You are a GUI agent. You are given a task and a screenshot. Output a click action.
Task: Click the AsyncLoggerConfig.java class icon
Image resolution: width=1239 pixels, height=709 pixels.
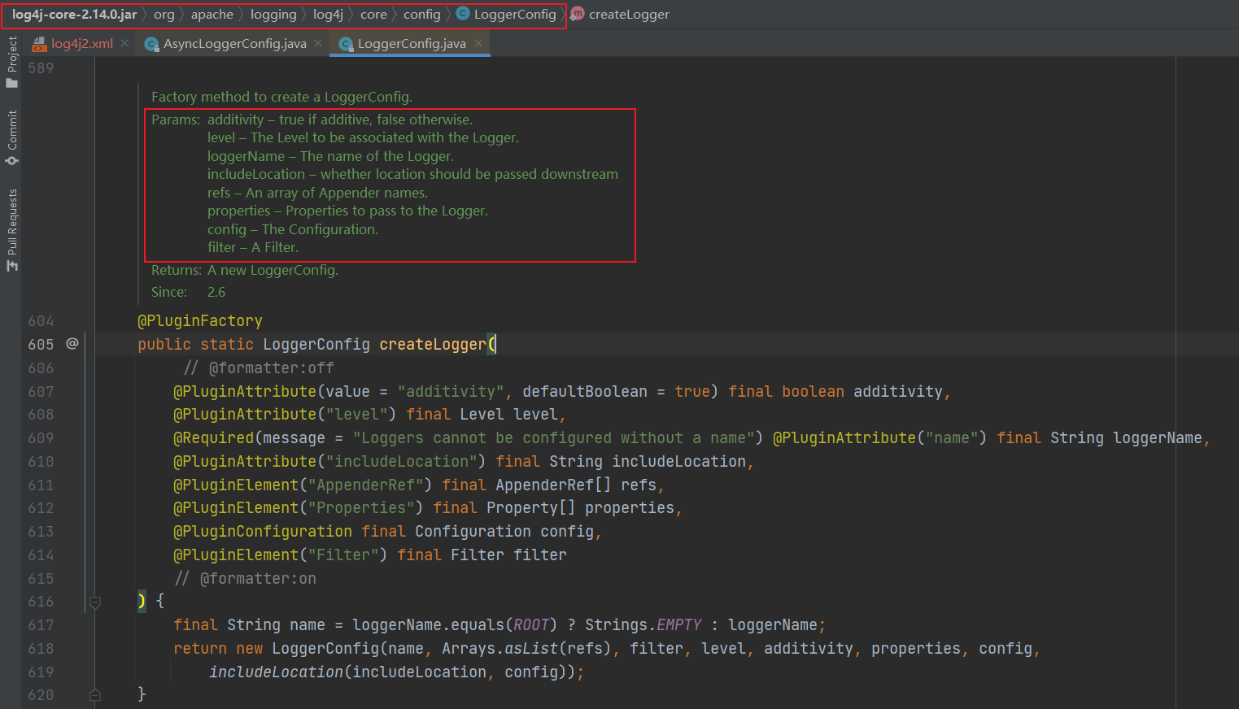151,44
